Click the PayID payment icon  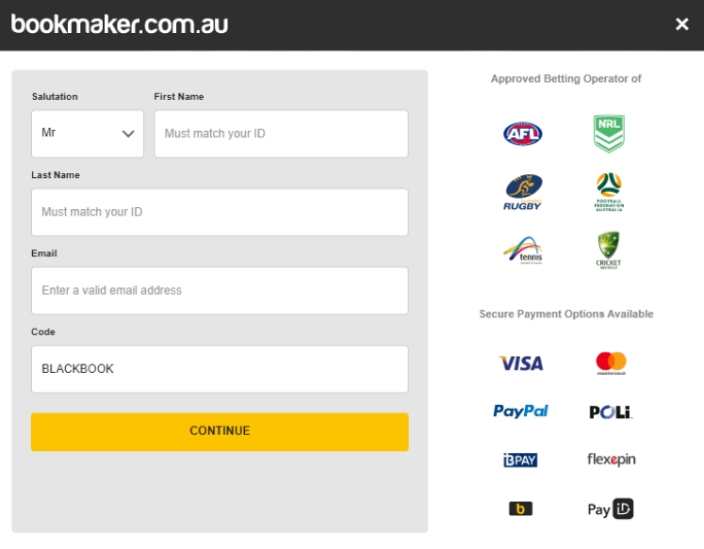tap(611, 509)
